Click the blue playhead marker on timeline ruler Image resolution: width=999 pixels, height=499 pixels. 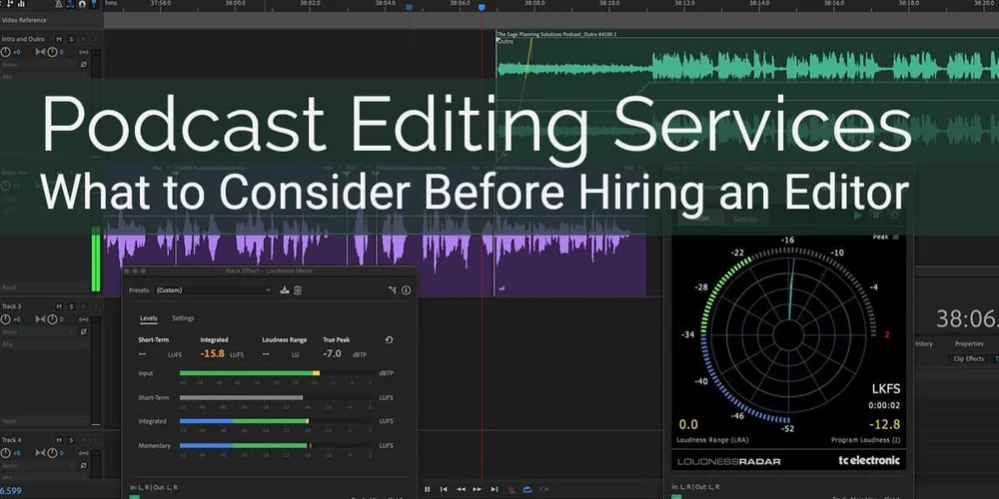point(483,7)
